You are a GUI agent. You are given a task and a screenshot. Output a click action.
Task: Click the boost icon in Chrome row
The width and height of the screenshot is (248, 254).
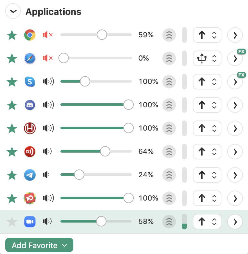[x=169, y=35]
